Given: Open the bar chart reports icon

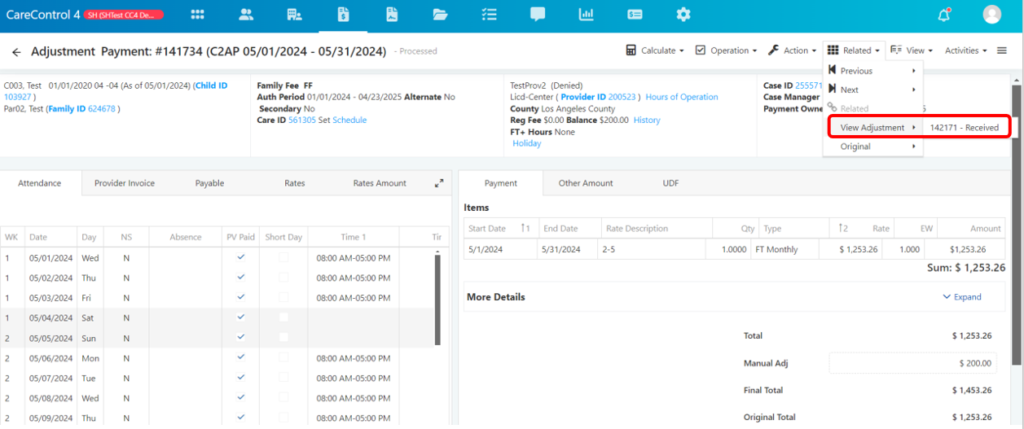Looking at the screenshot, I should point(586,14).
